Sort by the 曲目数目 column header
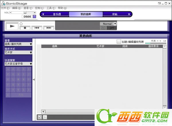The height and width of the screenshot is (126, 172). 155,46
